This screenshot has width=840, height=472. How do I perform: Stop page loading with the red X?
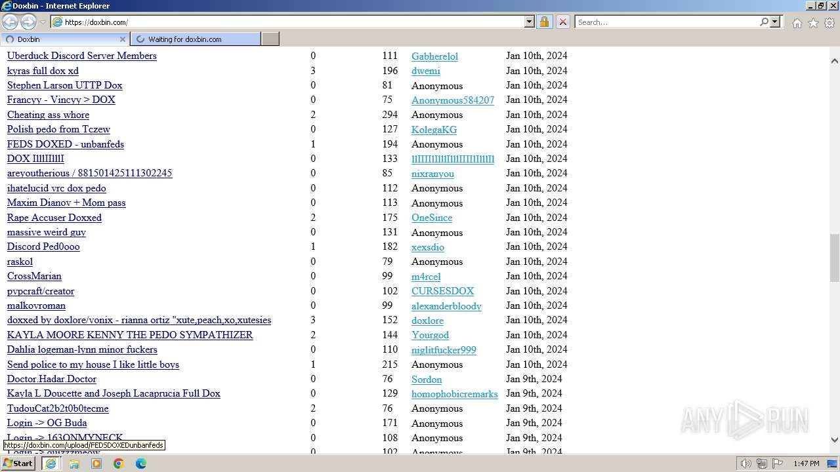pos(562,22)
